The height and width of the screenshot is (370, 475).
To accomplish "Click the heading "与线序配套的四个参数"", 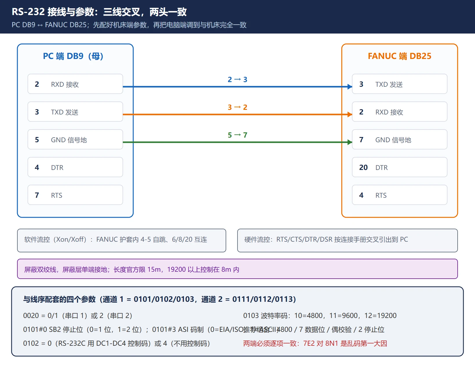I will [160, 299].
